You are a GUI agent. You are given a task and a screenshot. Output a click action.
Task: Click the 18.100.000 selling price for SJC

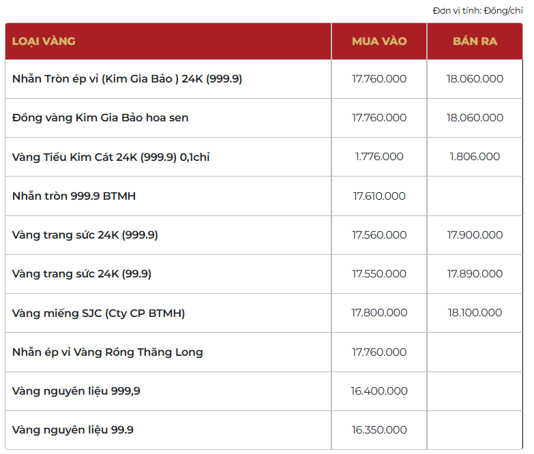475,313
